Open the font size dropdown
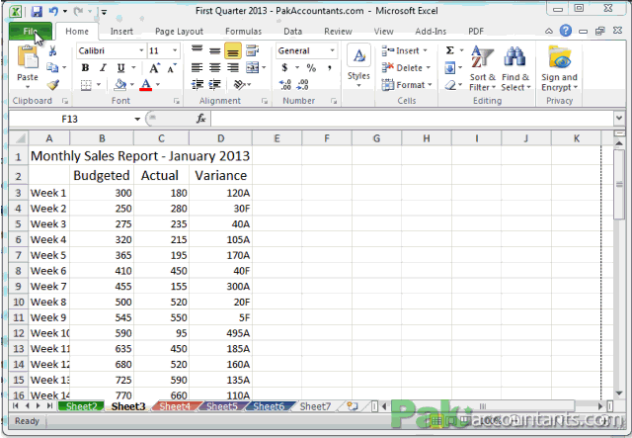632x438 pixels. pos(175,50)
